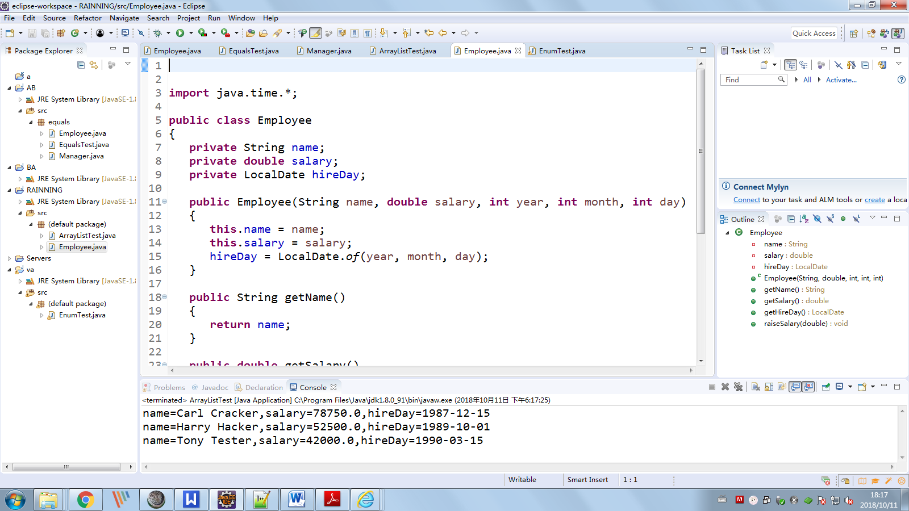Image resolution: width=909 pixels, height=511 pixels.
Task: Toggle Hide Non-Public Members green dot in Outline
Action: point(843,219)
